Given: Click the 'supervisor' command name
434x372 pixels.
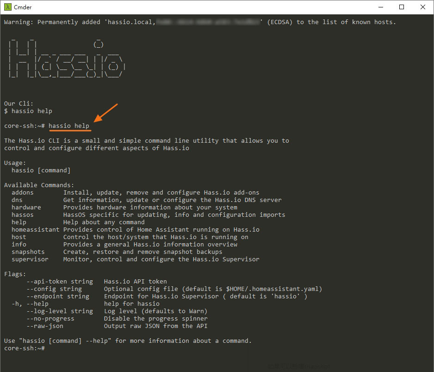Looking at the screenshot, I should pos(30,259).
